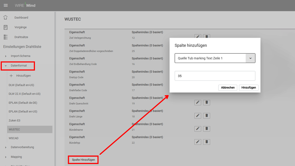This screenshot has height=166, width=295.
Task: Click the sidebar vertical scrollbar
Action: 55,89
